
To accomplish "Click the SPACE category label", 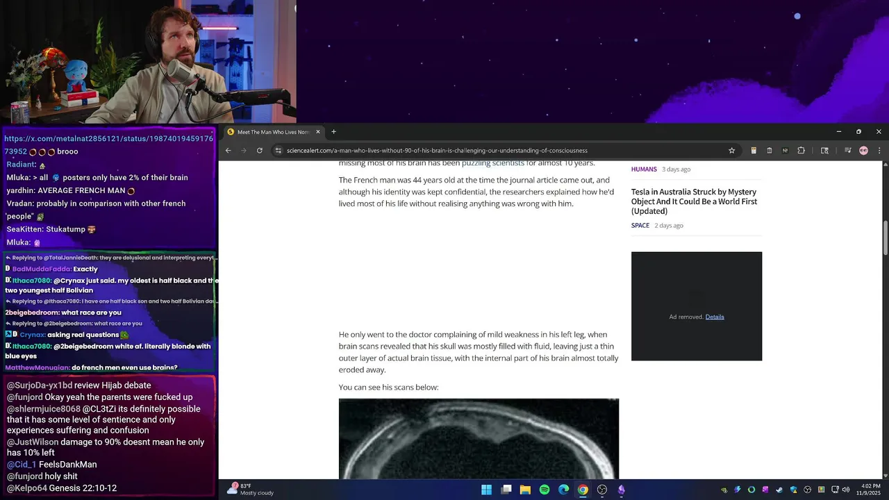I will pyautogui.click(x=640, y=226).
